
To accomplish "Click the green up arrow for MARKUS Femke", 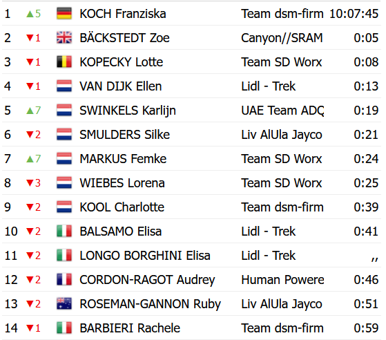I will tap(30, 159).
